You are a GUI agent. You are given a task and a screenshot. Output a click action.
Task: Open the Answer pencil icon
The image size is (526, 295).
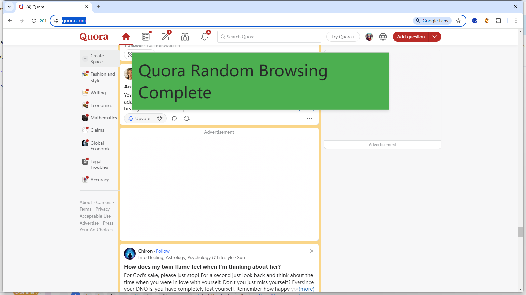click(x=165, y=37)
